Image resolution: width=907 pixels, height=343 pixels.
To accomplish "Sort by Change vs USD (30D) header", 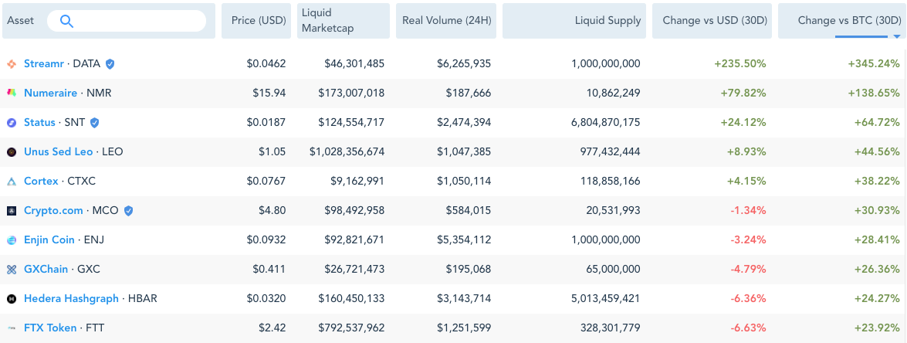I will (x=712, y=21).
